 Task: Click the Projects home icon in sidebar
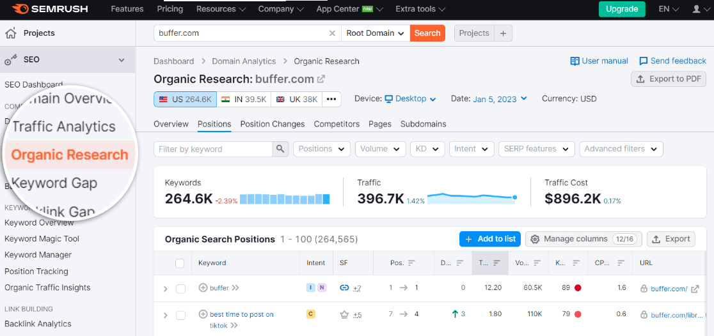coord(12,33)
